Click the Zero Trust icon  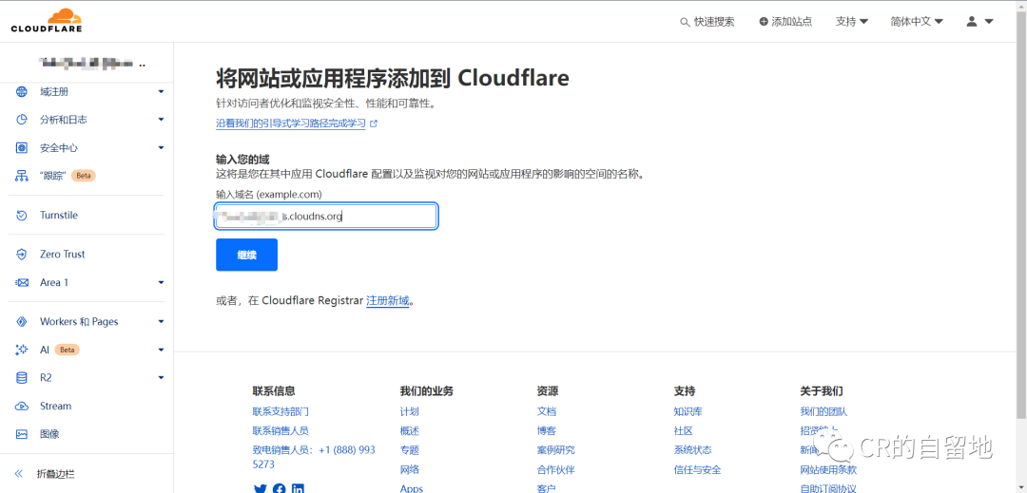[x=22, y=255]
